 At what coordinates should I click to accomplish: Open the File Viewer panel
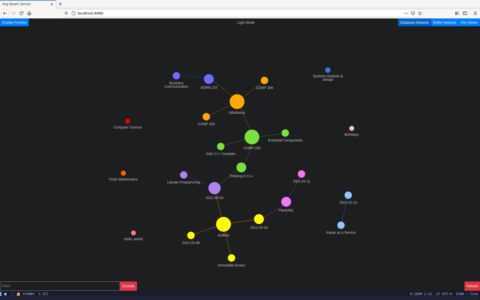469,22
